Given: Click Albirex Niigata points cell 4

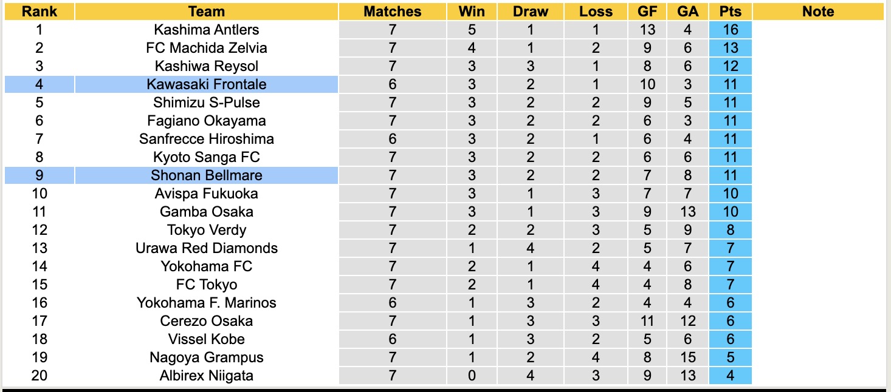Looking at the screenshot, I should (x=730, y=376).
